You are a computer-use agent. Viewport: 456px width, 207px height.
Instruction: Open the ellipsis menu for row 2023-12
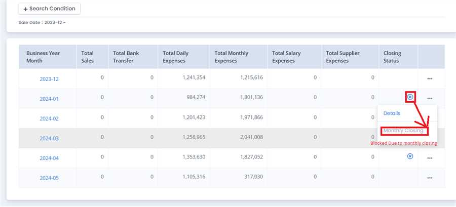tap(430, 79)
